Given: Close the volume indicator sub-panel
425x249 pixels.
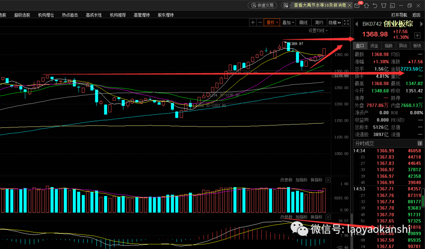Looking at the screenshot, I should click(328, 180).
